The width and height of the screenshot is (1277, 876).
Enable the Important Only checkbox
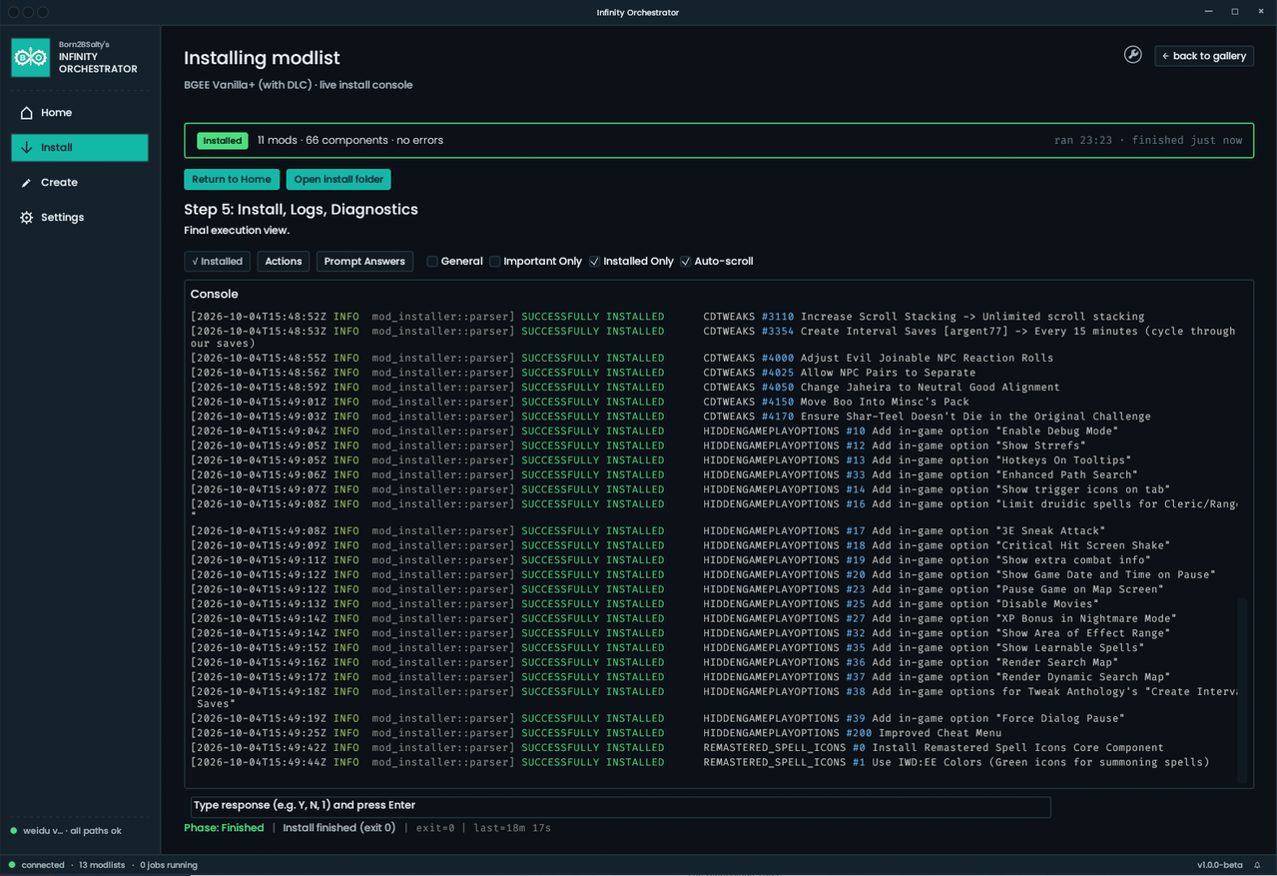pyautogui.click(x=494, y=262)
